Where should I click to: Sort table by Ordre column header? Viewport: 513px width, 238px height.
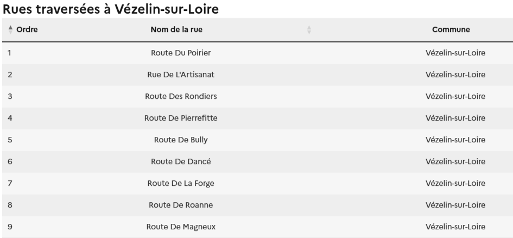click(27, 29)
